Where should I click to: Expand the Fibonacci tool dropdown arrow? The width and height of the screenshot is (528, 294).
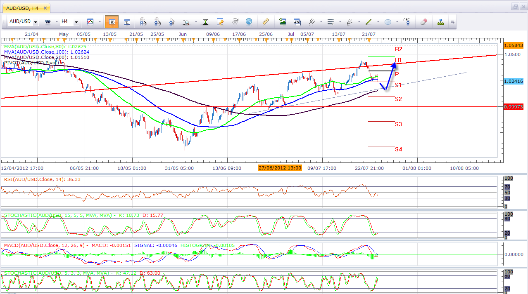tap(340, 22)
